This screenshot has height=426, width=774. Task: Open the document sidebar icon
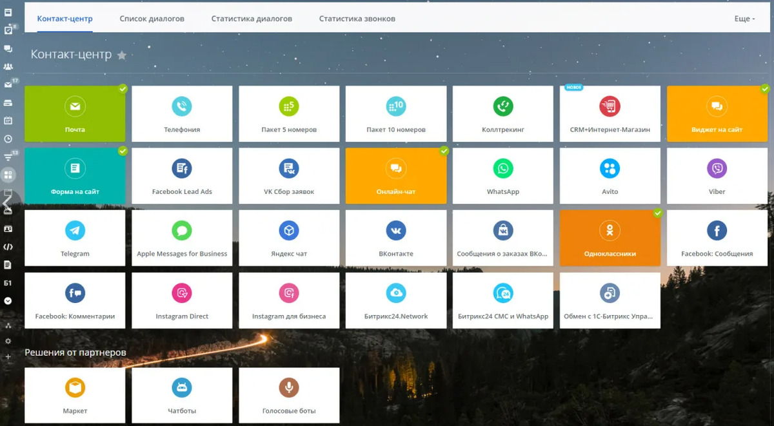click(x=8, y=265)
